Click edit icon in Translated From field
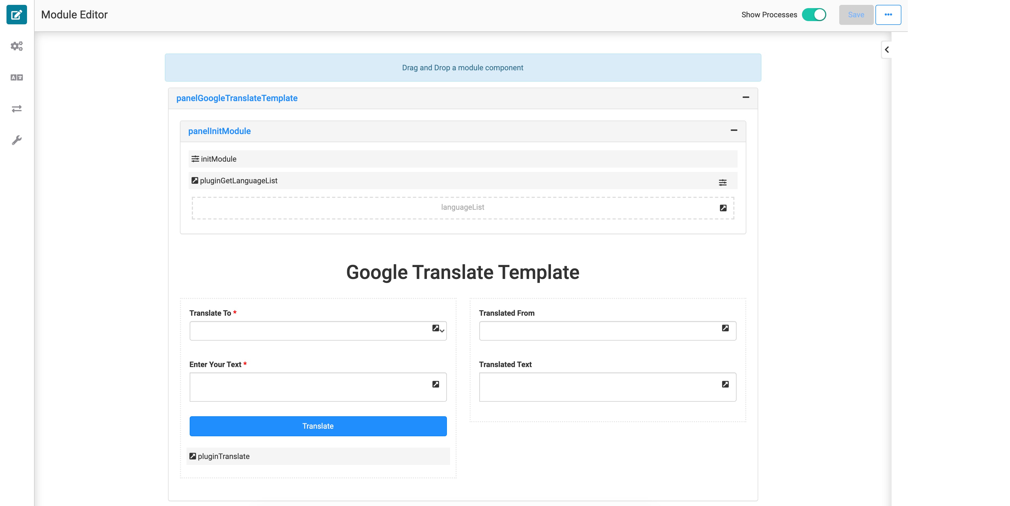 click(x=725, y=328)
